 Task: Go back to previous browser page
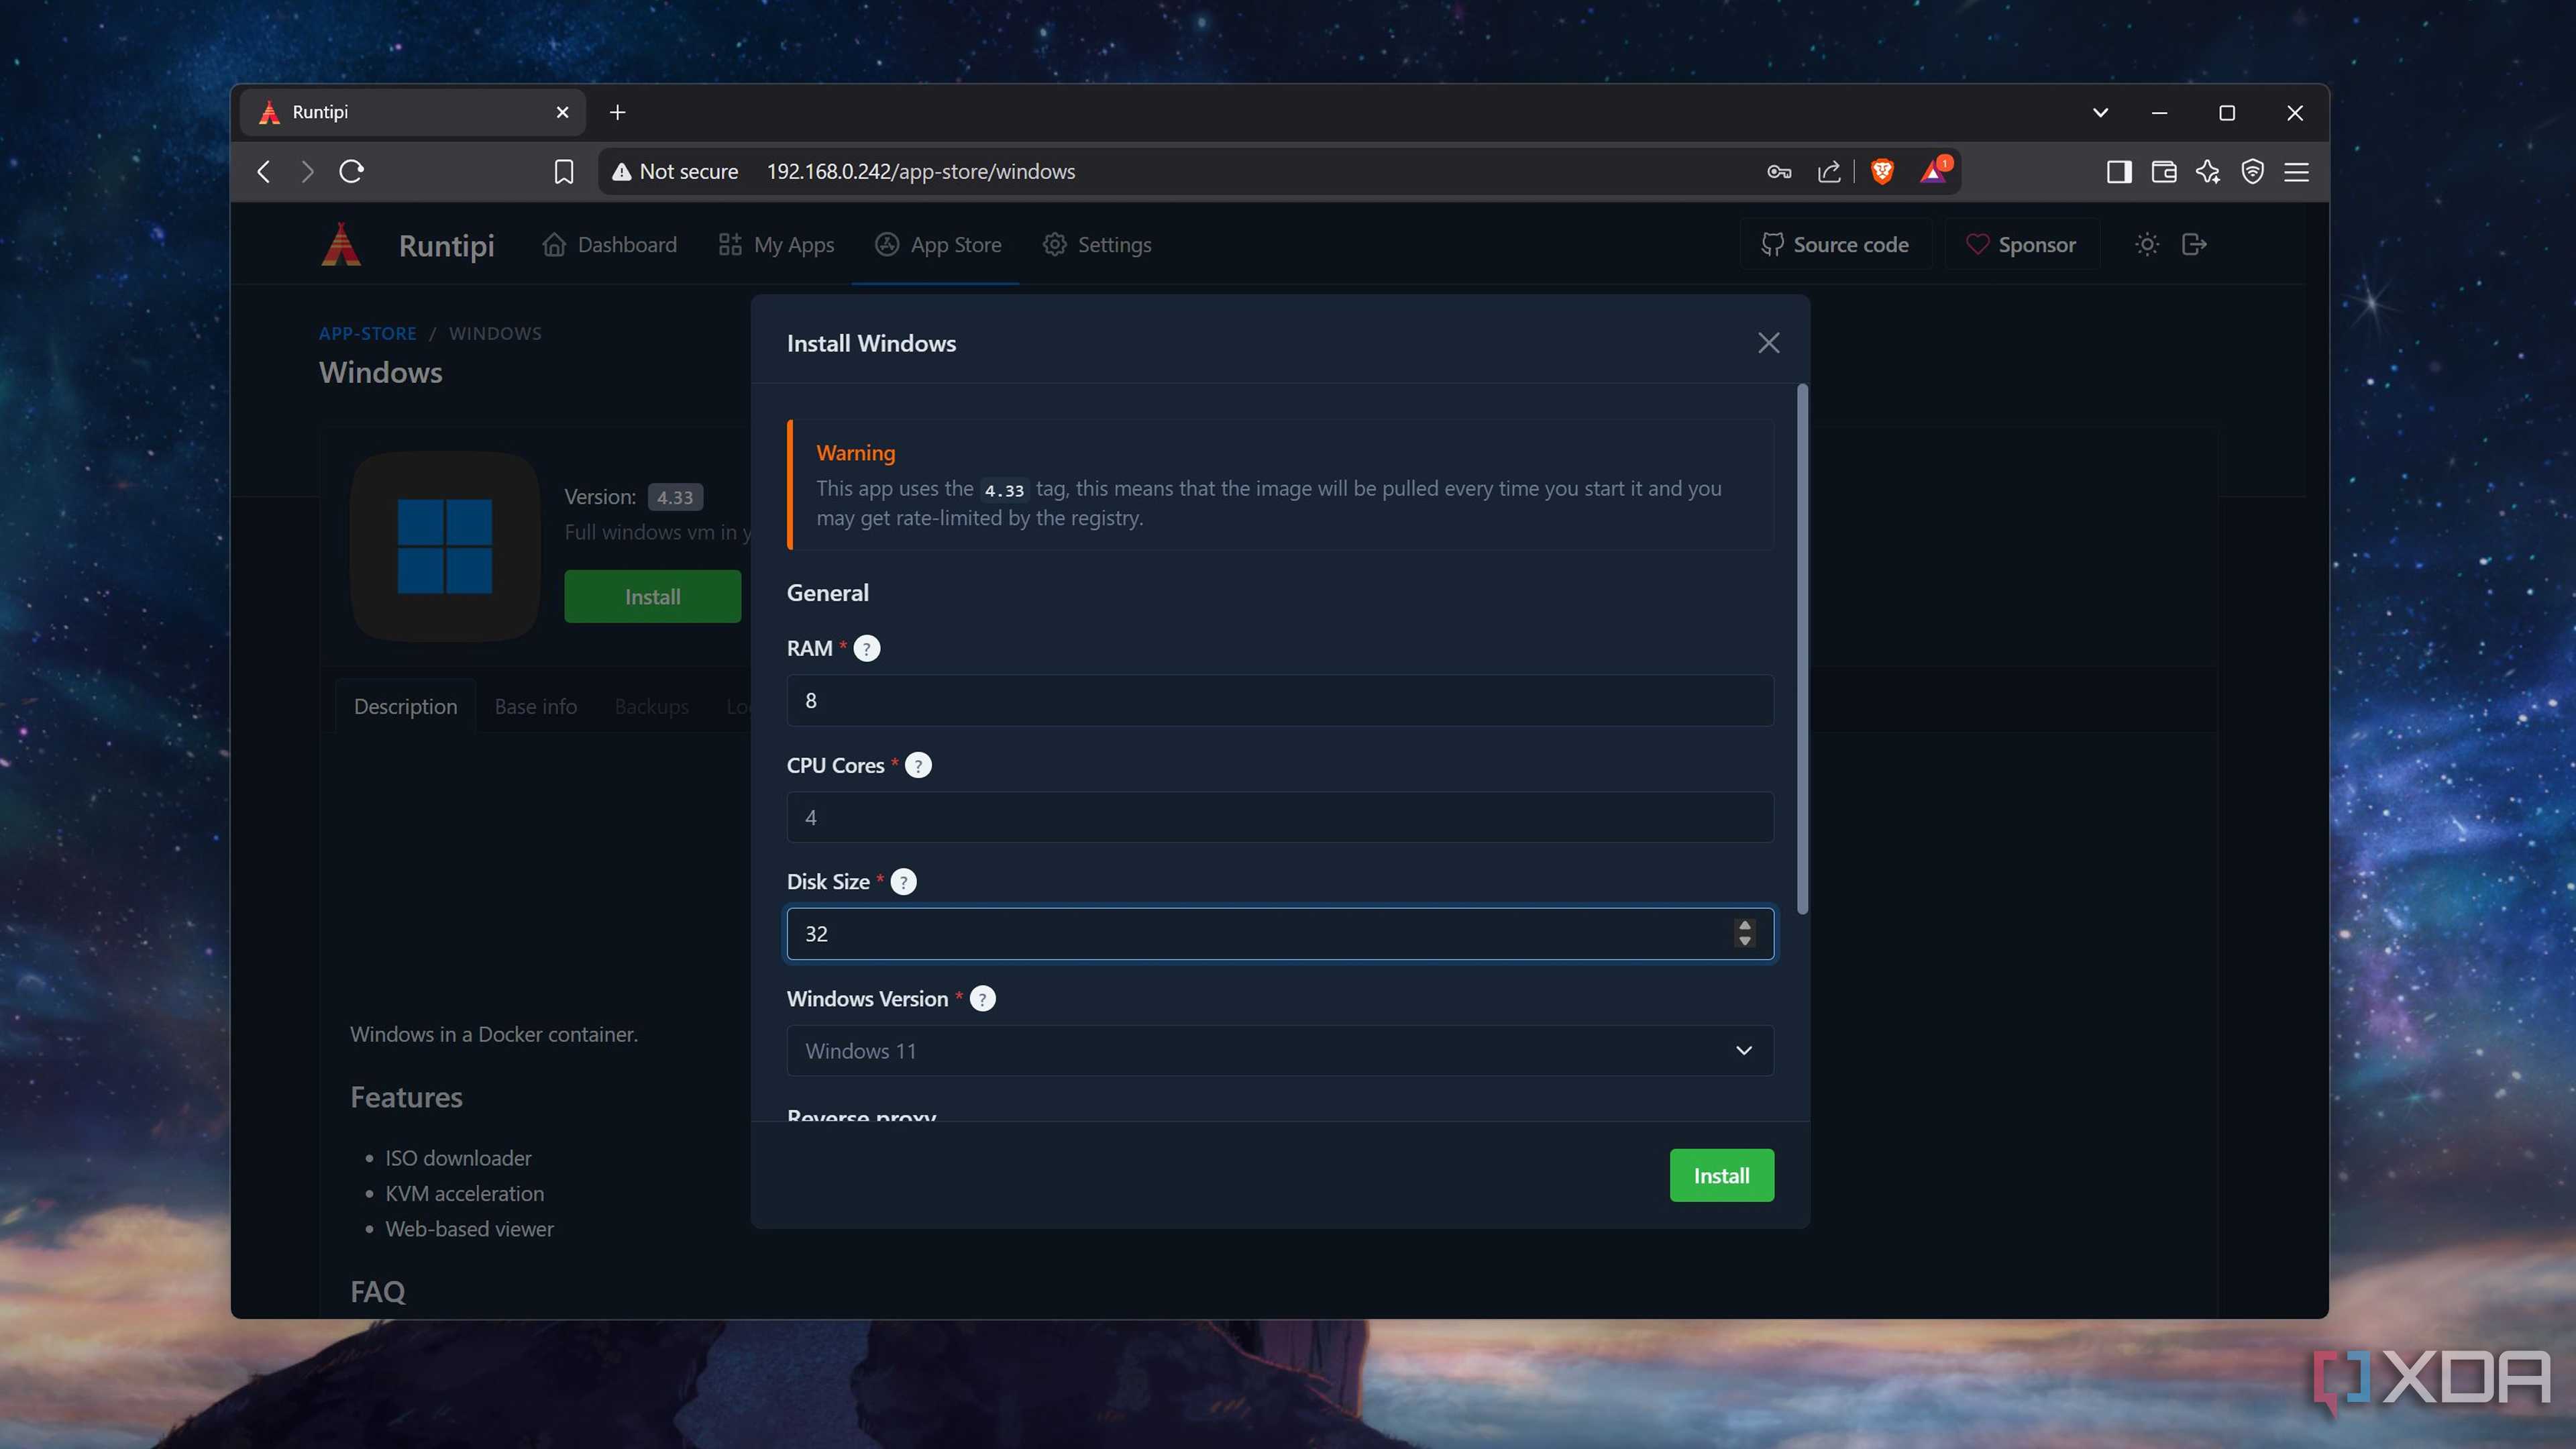(x=263, y=171)
